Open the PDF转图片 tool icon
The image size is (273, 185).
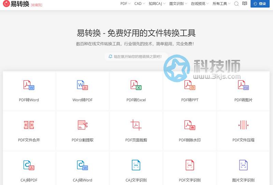(x=243, y=85)
